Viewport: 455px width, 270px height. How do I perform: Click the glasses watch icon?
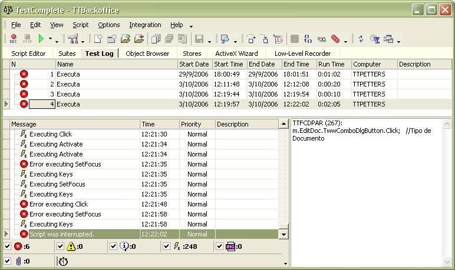pos(322,39)
